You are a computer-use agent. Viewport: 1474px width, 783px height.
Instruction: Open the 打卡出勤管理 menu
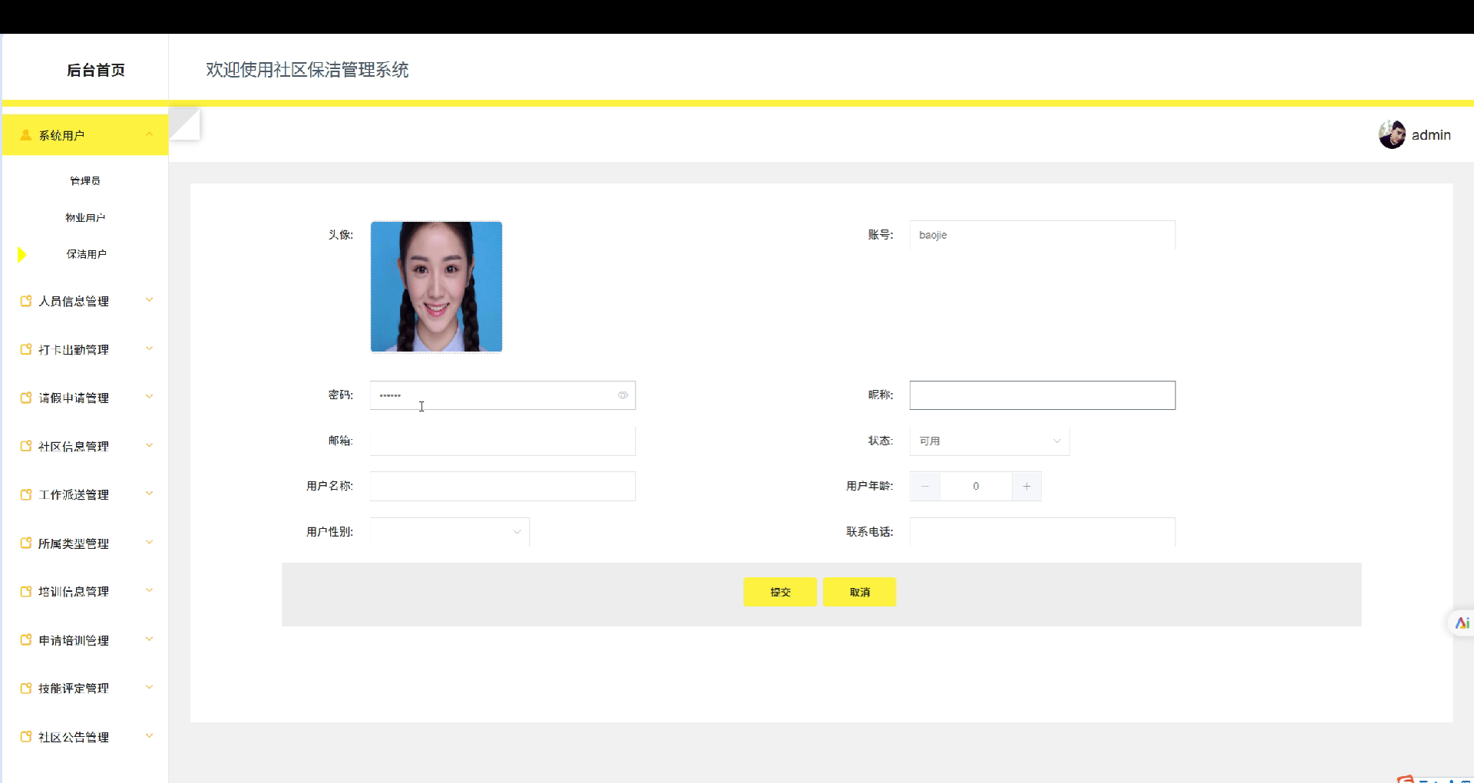85,349
